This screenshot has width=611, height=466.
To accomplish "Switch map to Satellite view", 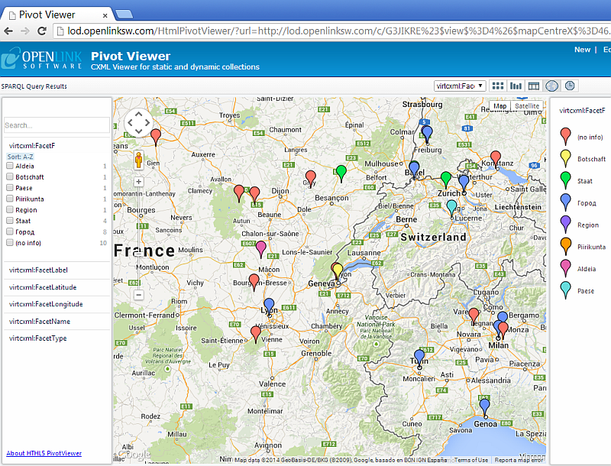I will coord(527,106).
